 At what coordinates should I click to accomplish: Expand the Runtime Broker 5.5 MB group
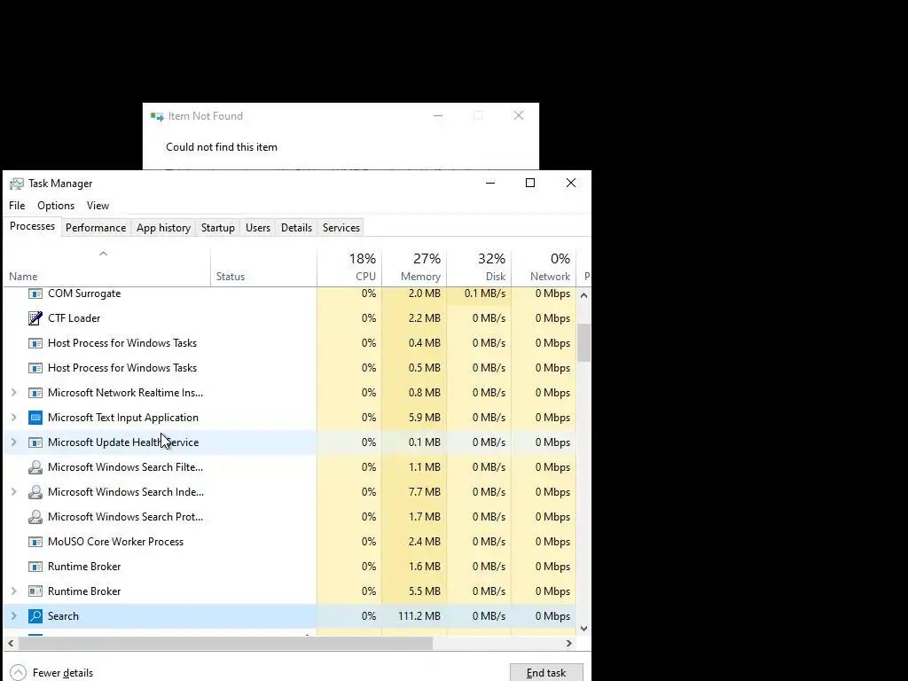(x=14, y=591)
